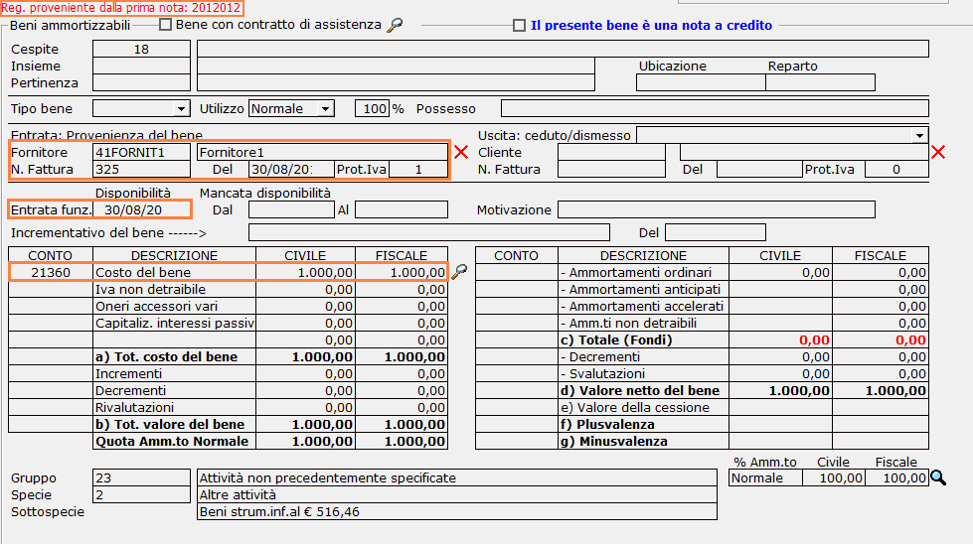Image resolution: width=973 pixels, height=544 pixels.
Task: Click the Fornitore name field Fornitore1
Action: point(322,153)
